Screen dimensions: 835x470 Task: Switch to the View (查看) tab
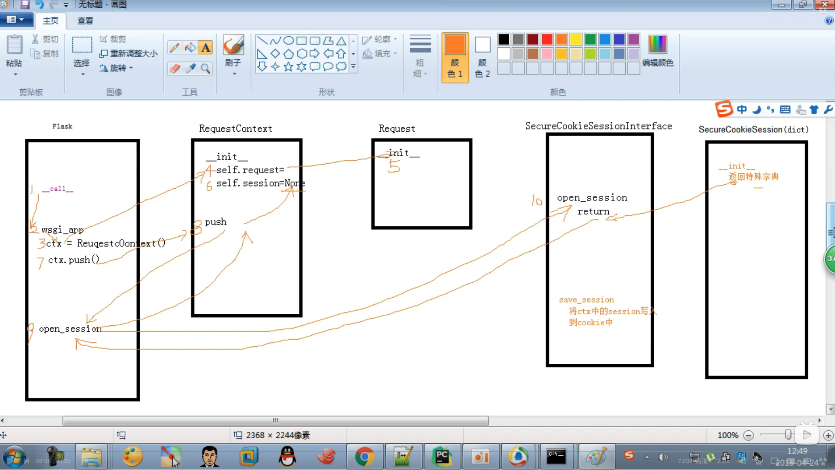click(x=85, y=21)
